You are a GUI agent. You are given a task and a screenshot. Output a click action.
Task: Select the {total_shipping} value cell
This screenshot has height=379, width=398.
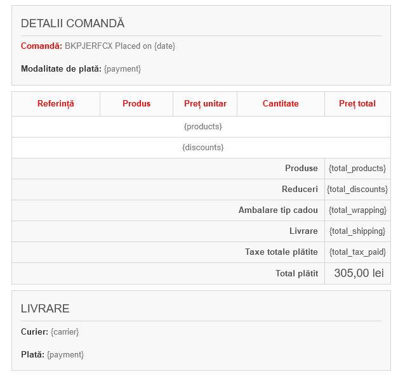357,231
